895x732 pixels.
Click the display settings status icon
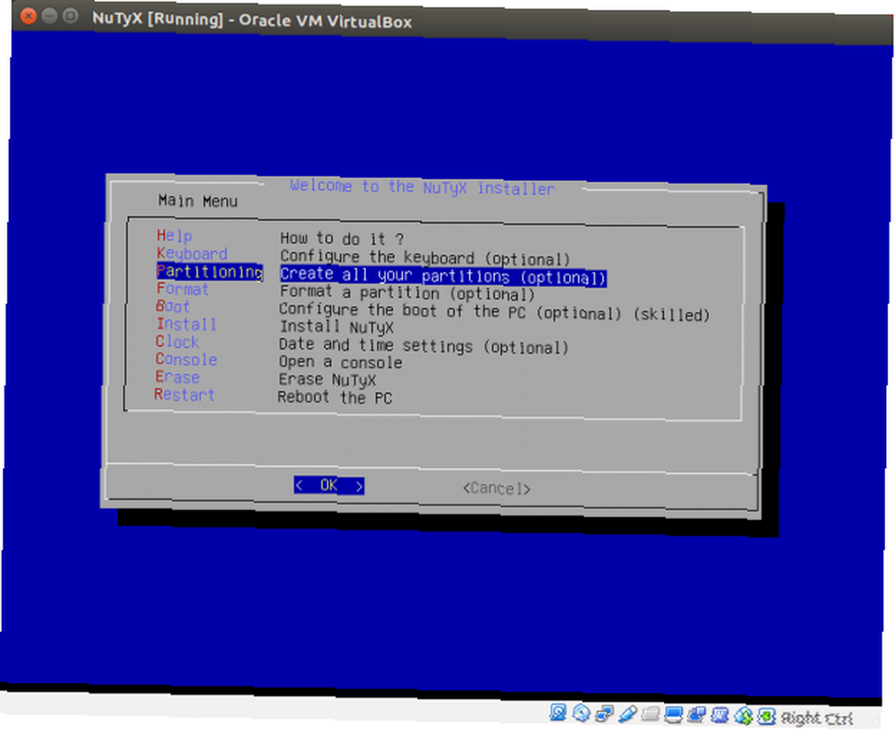674,714
